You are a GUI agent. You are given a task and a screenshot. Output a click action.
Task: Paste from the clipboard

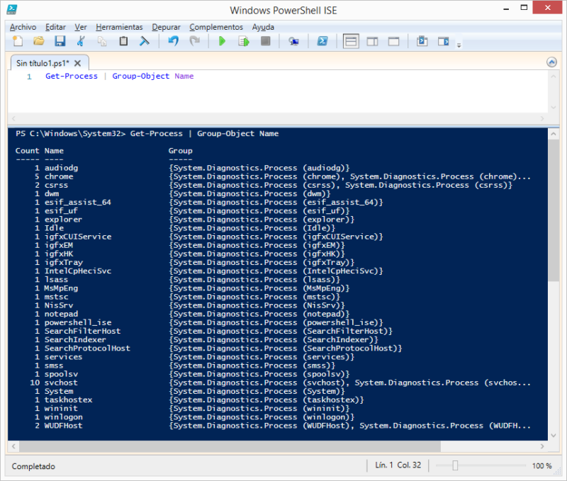coord(123,41)
